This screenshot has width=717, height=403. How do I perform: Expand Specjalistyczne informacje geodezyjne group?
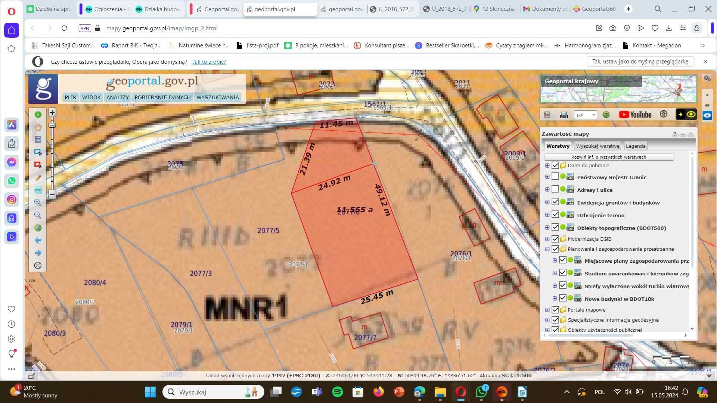tap(547, 320)
